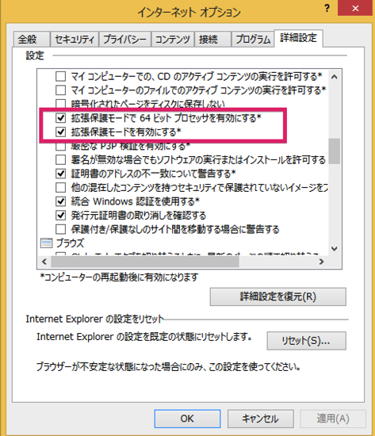Switch to the セキュリティ tab

(75, 39)
